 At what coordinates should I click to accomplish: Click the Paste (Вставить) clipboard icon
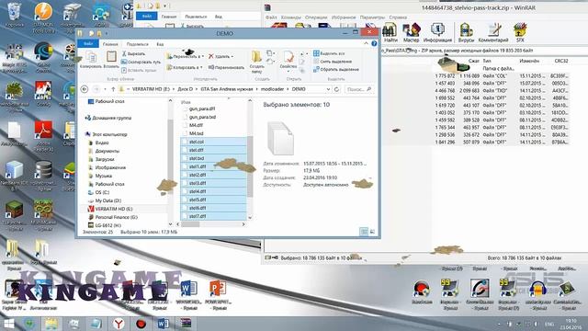111,60
